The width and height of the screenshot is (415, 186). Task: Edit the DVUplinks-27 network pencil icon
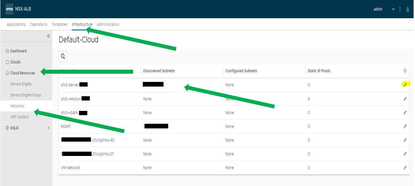point(405,154)
